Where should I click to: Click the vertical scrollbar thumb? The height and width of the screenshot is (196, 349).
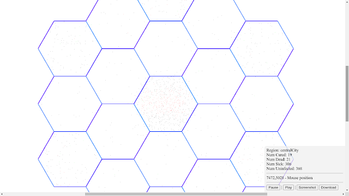pyautogui.click(x=347, y=94)
